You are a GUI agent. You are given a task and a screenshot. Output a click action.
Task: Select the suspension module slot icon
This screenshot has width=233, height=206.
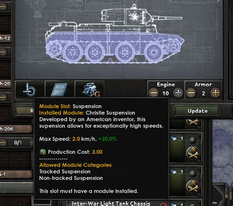coord(29,89)
